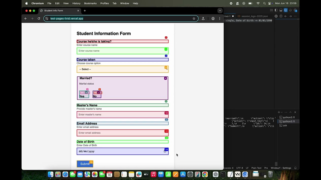Image resolution: width=321 pixels, height=180 pixels.
Task: Open Terminal from the dock
Action: click(x=223, y=174)
